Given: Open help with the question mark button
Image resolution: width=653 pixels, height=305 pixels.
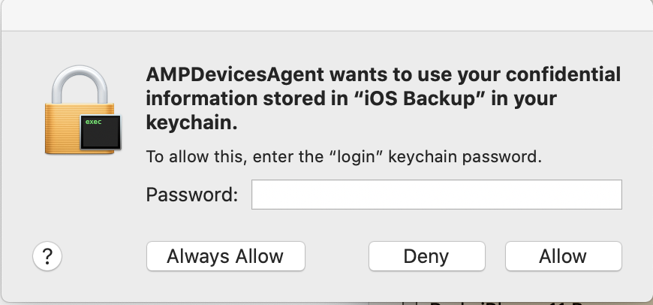Looking at the screenshot, I should 47,256.
